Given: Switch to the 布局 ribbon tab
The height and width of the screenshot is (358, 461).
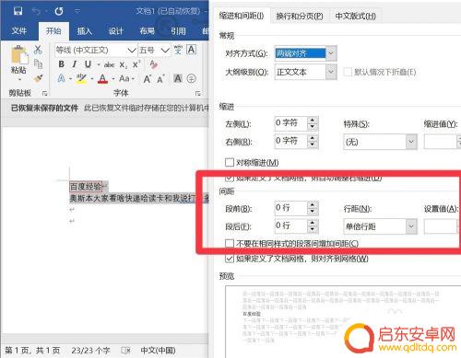Looking at the screenshot, I should coord(148,31).
